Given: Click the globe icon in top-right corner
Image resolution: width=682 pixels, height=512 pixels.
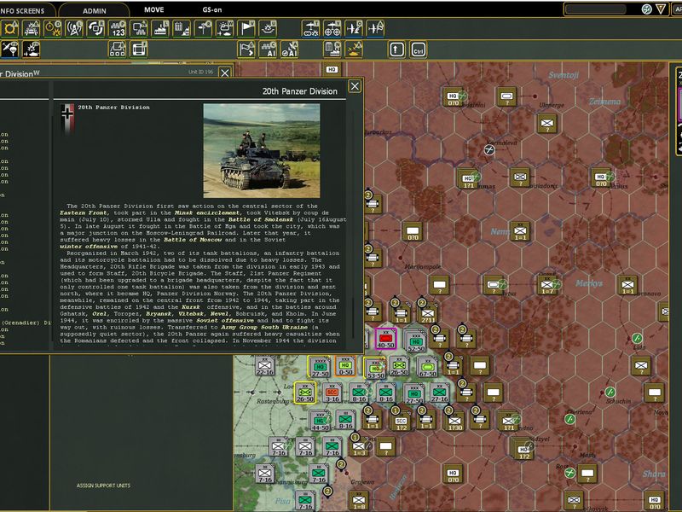Looking at the screenshot, I should pos(647,9).
